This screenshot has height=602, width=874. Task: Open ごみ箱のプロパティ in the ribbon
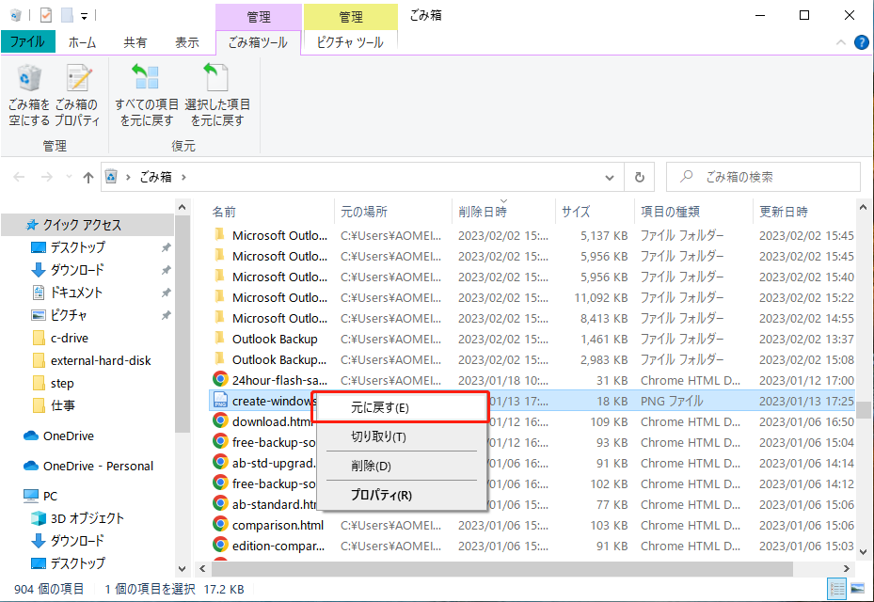[77, 95]
